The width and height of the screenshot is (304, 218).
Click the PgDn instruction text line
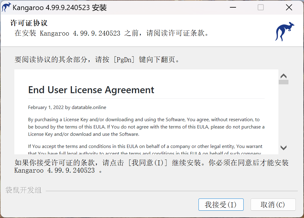point(97,59)
